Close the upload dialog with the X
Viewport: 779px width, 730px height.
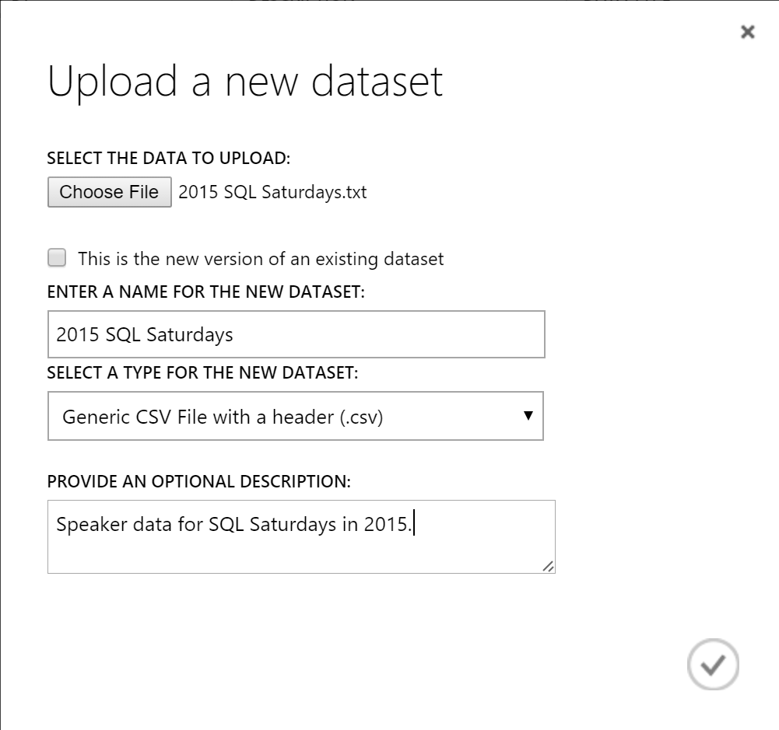tap(748, 32)
